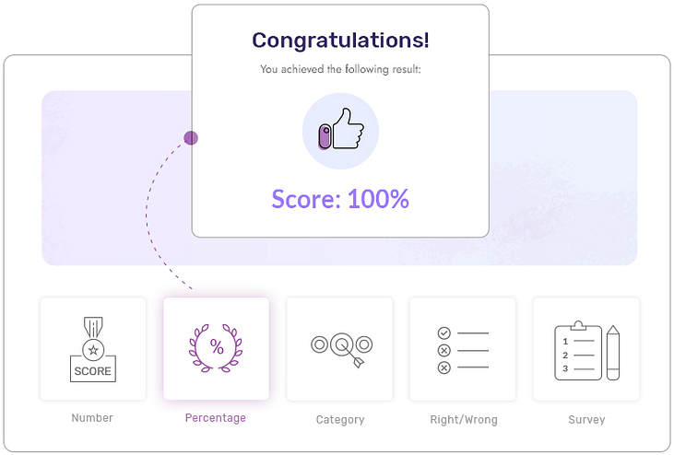Viewport: 674px width, 455px height.
Task: Click the Congratulations! heading
Action: pos(340,41)
